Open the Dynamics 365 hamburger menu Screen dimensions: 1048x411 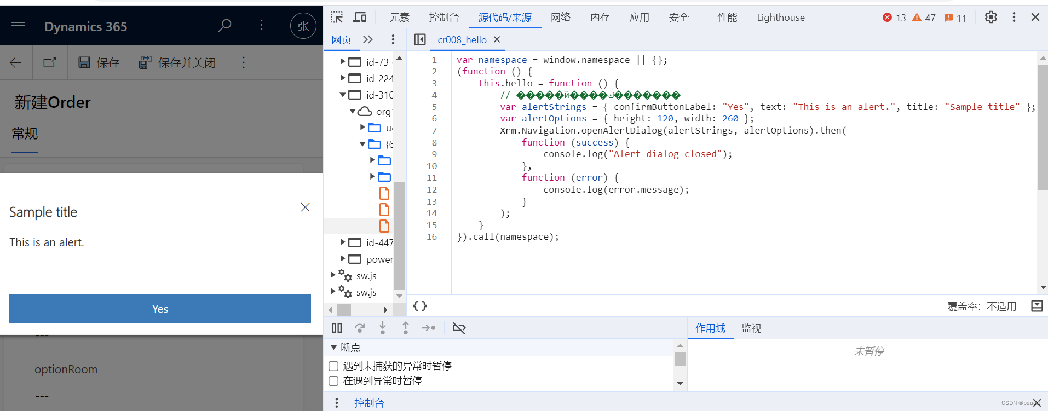click(18, 26)
